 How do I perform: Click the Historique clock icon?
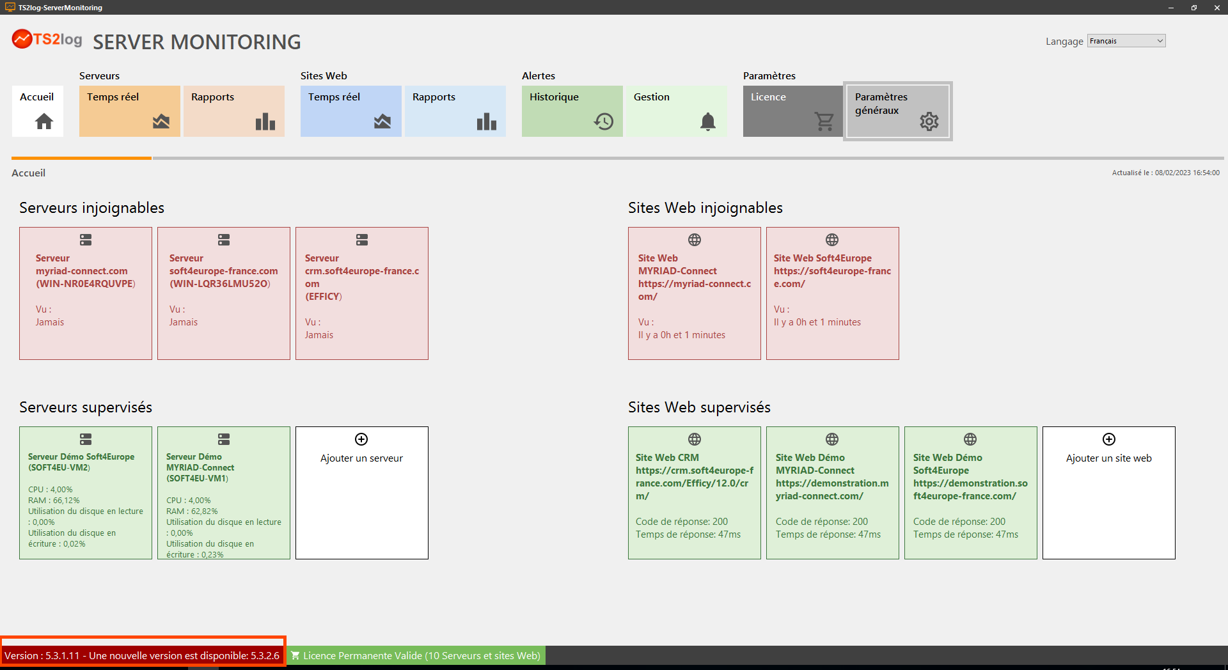coord(604,121)
